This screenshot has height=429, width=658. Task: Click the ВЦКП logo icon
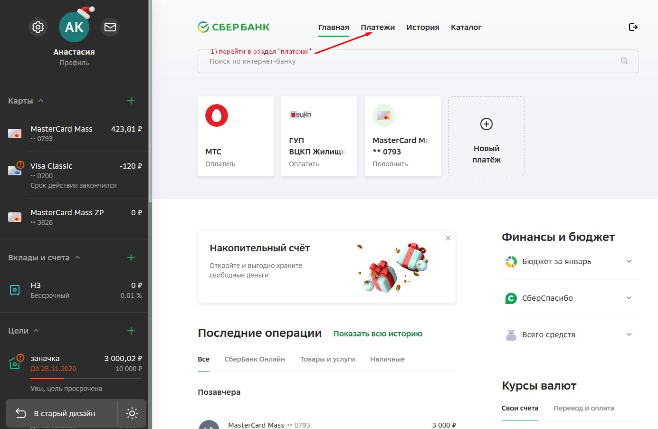300,114
